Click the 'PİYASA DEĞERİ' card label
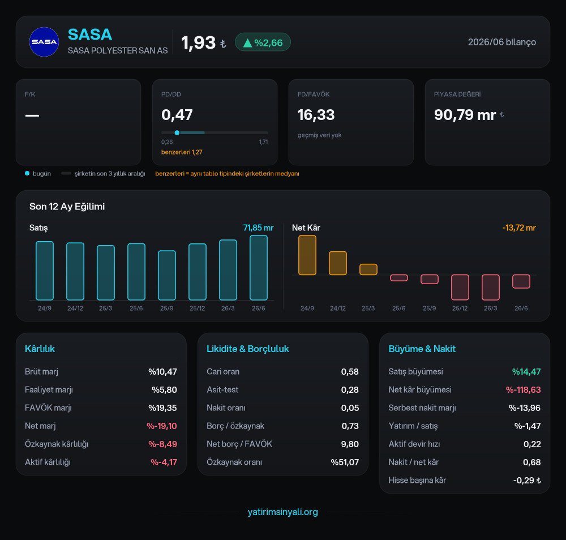Image resolution: width=566 pixels, height=540 pixels. click(x=457, y=94)
